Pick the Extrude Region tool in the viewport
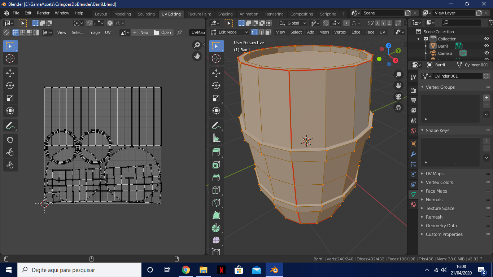493x277 pixels. (x=216, y=153)
